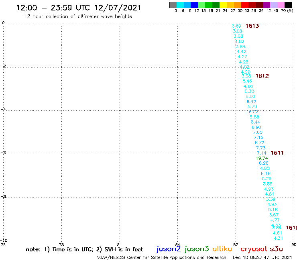Click the dark blue legend swatch above 12

pyautogui.click(x=194, y=5)
